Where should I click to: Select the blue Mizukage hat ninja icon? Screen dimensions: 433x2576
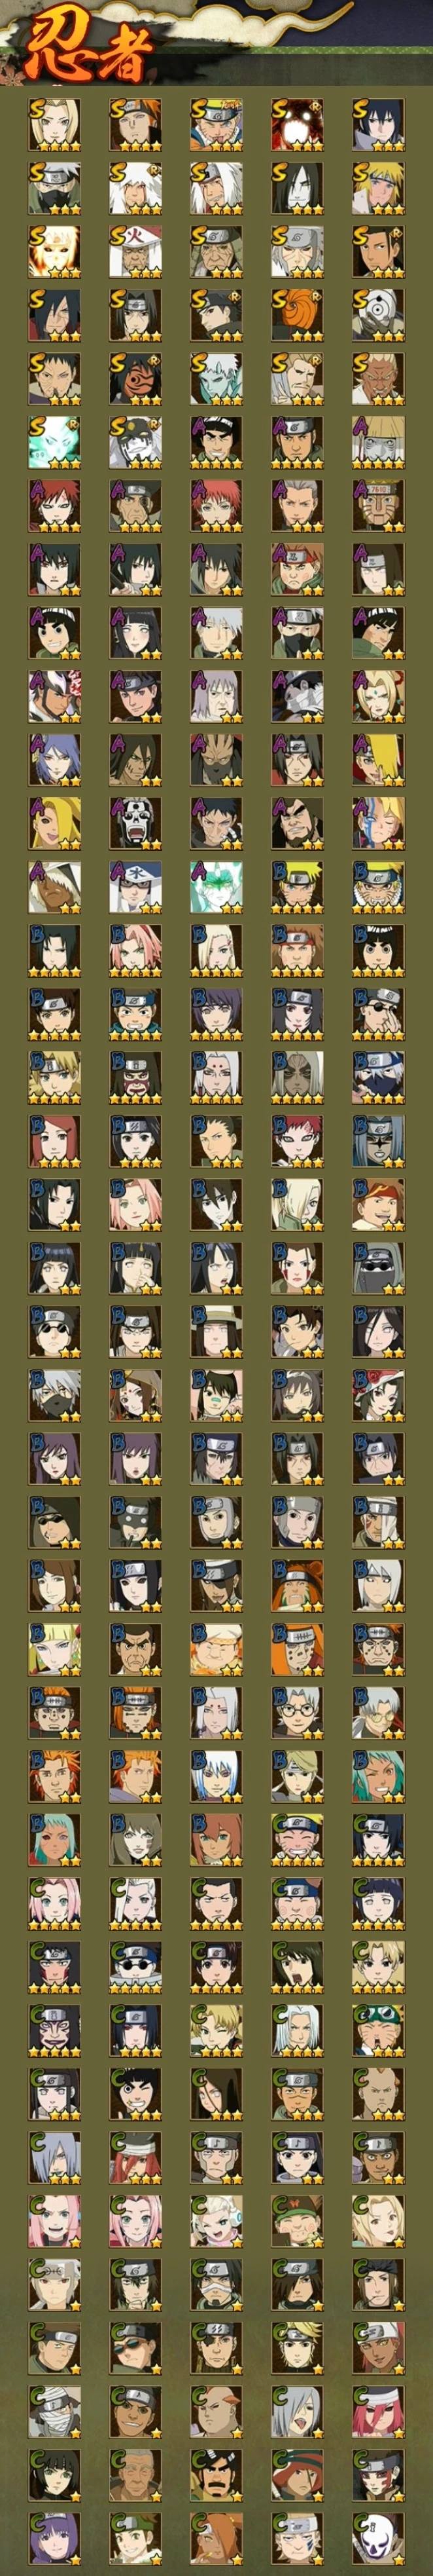[135, 886]
